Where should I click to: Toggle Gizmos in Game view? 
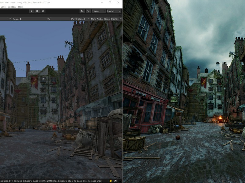pyautogui.click(x=115, y=19)
